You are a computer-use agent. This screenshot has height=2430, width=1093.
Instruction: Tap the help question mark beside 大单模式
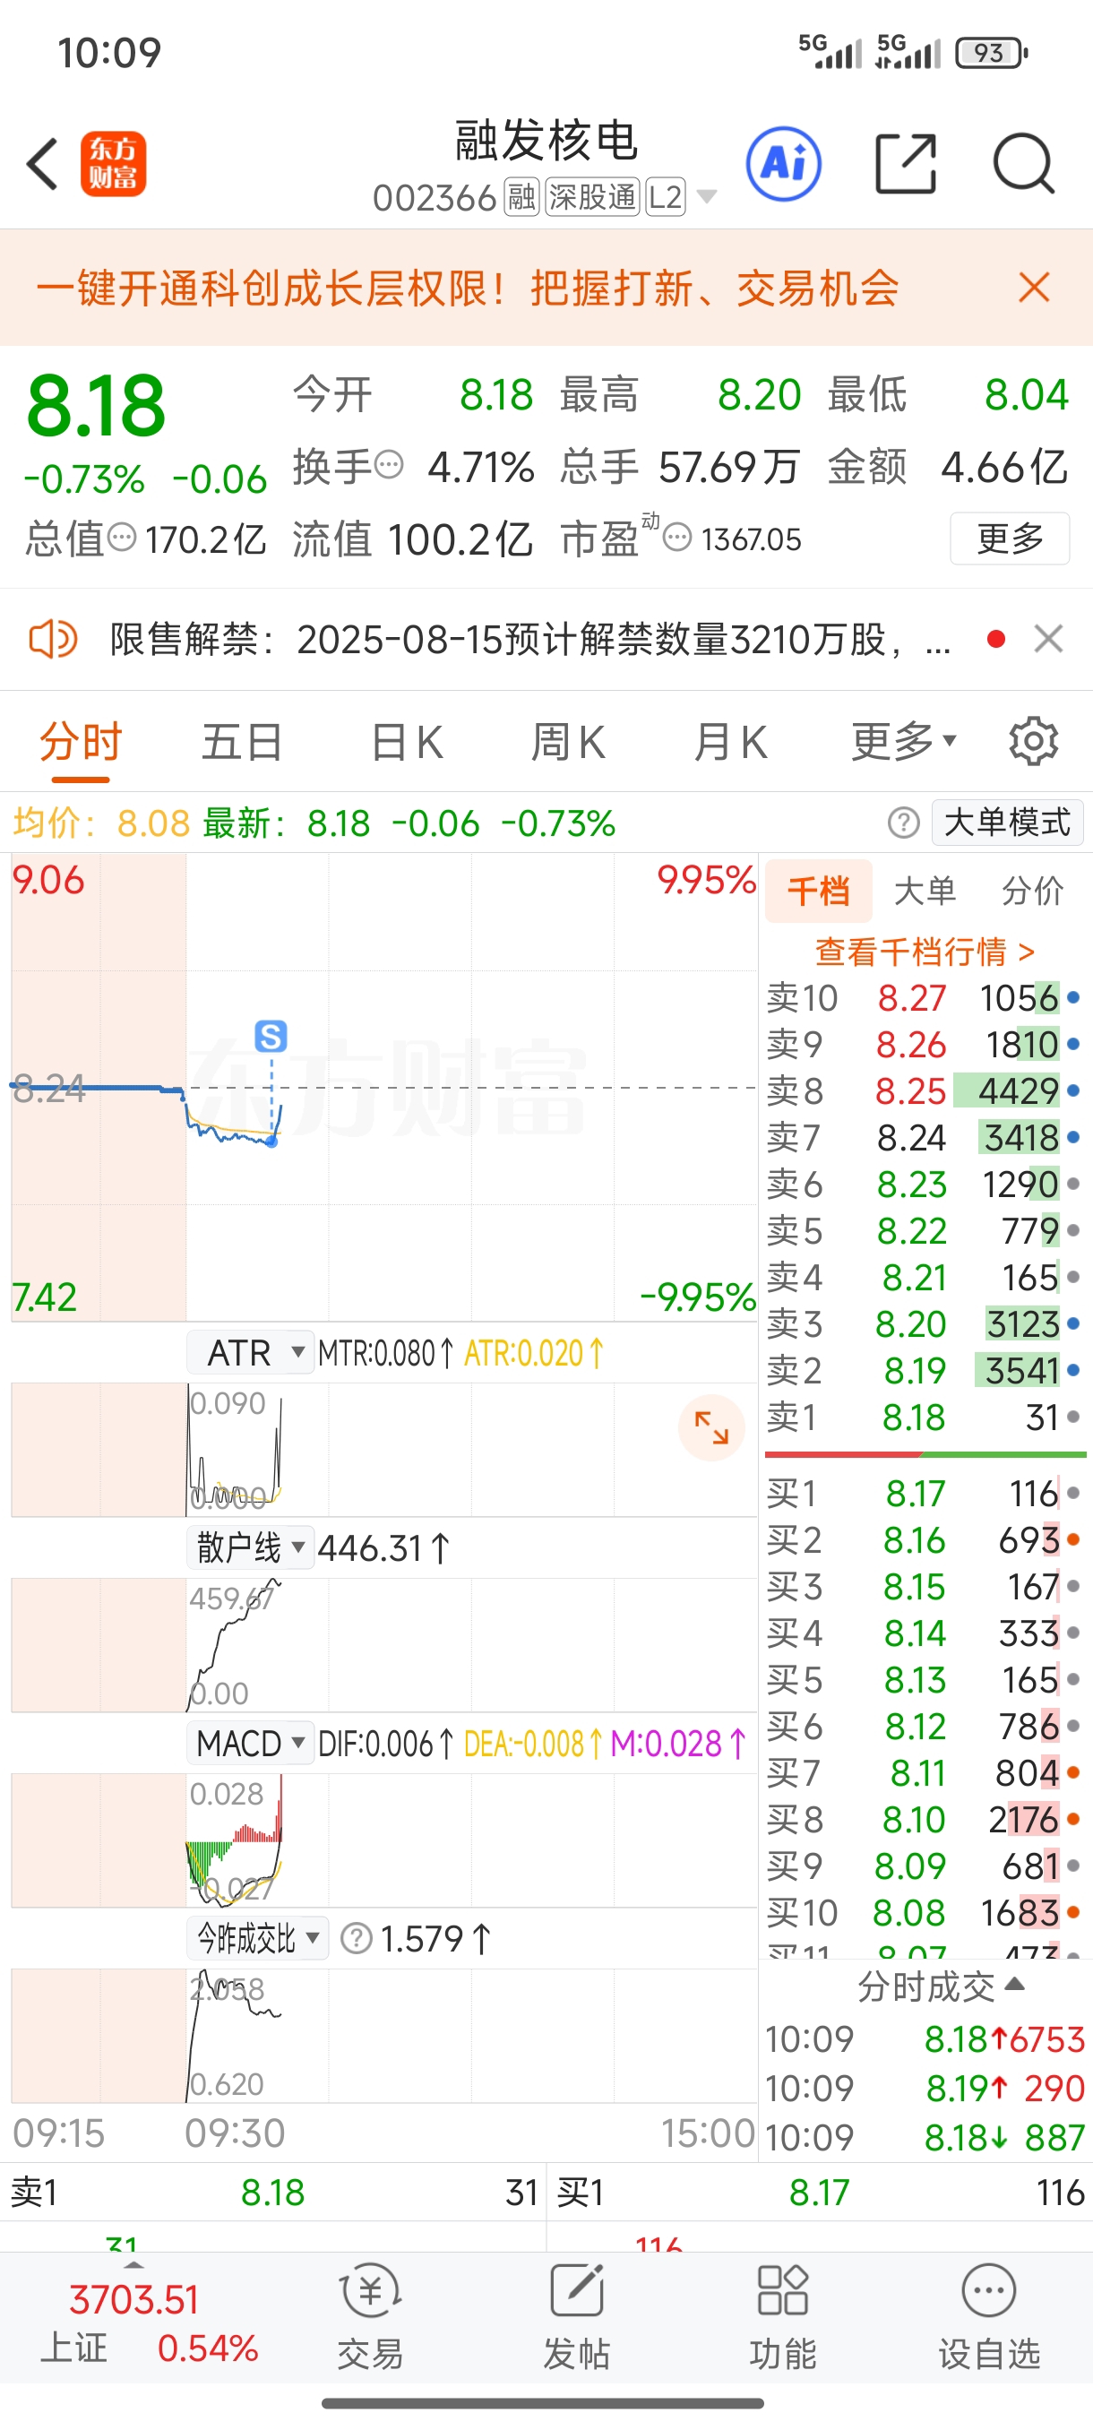click(903, 823)
